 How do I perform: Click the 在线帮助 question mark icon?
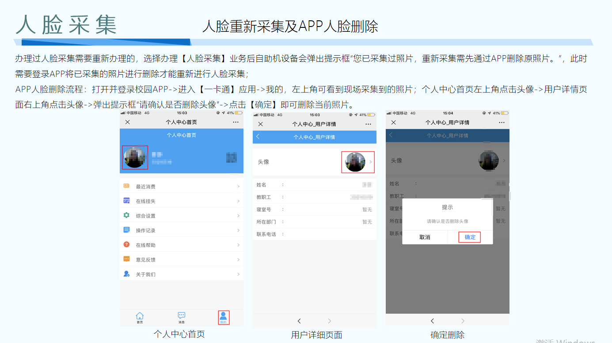coord(126,244)
